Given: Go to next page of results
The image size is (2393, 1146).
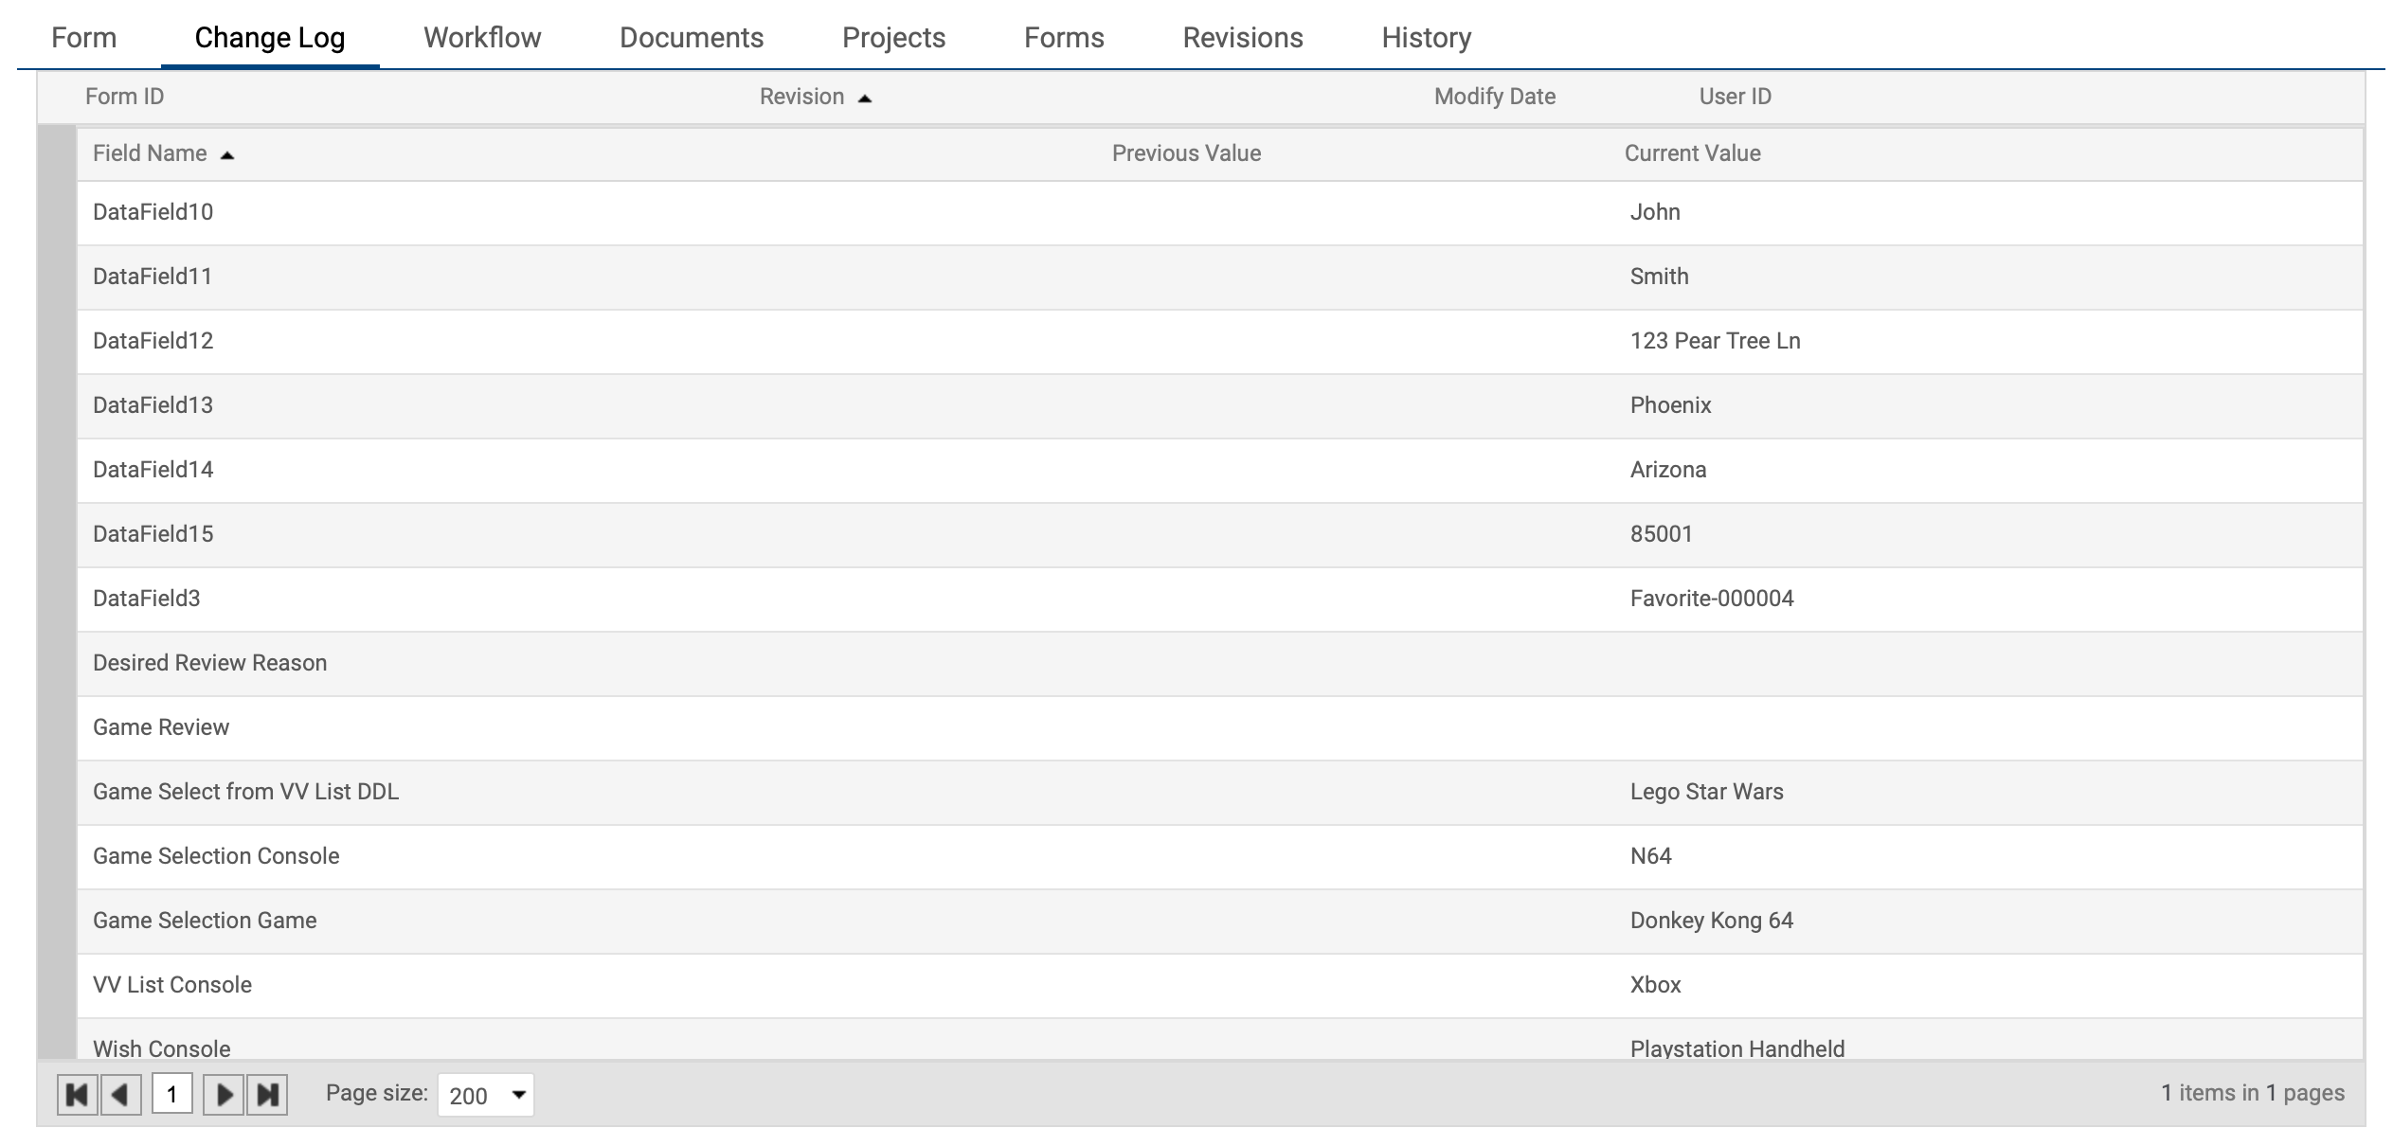Looking at the screenshot, I should (224, 1095).
